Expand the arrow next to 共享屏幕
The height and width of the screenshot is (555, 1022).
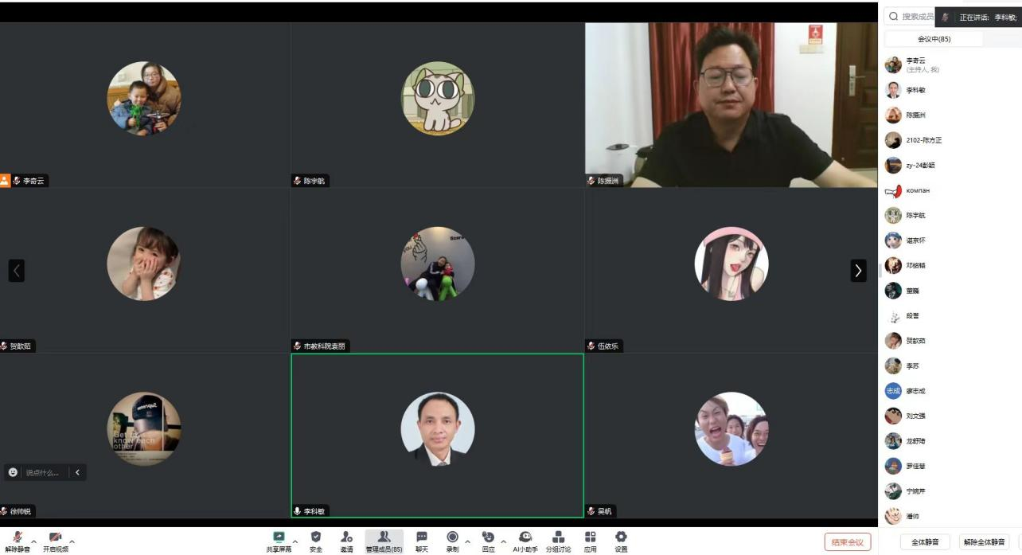[295, 541]
